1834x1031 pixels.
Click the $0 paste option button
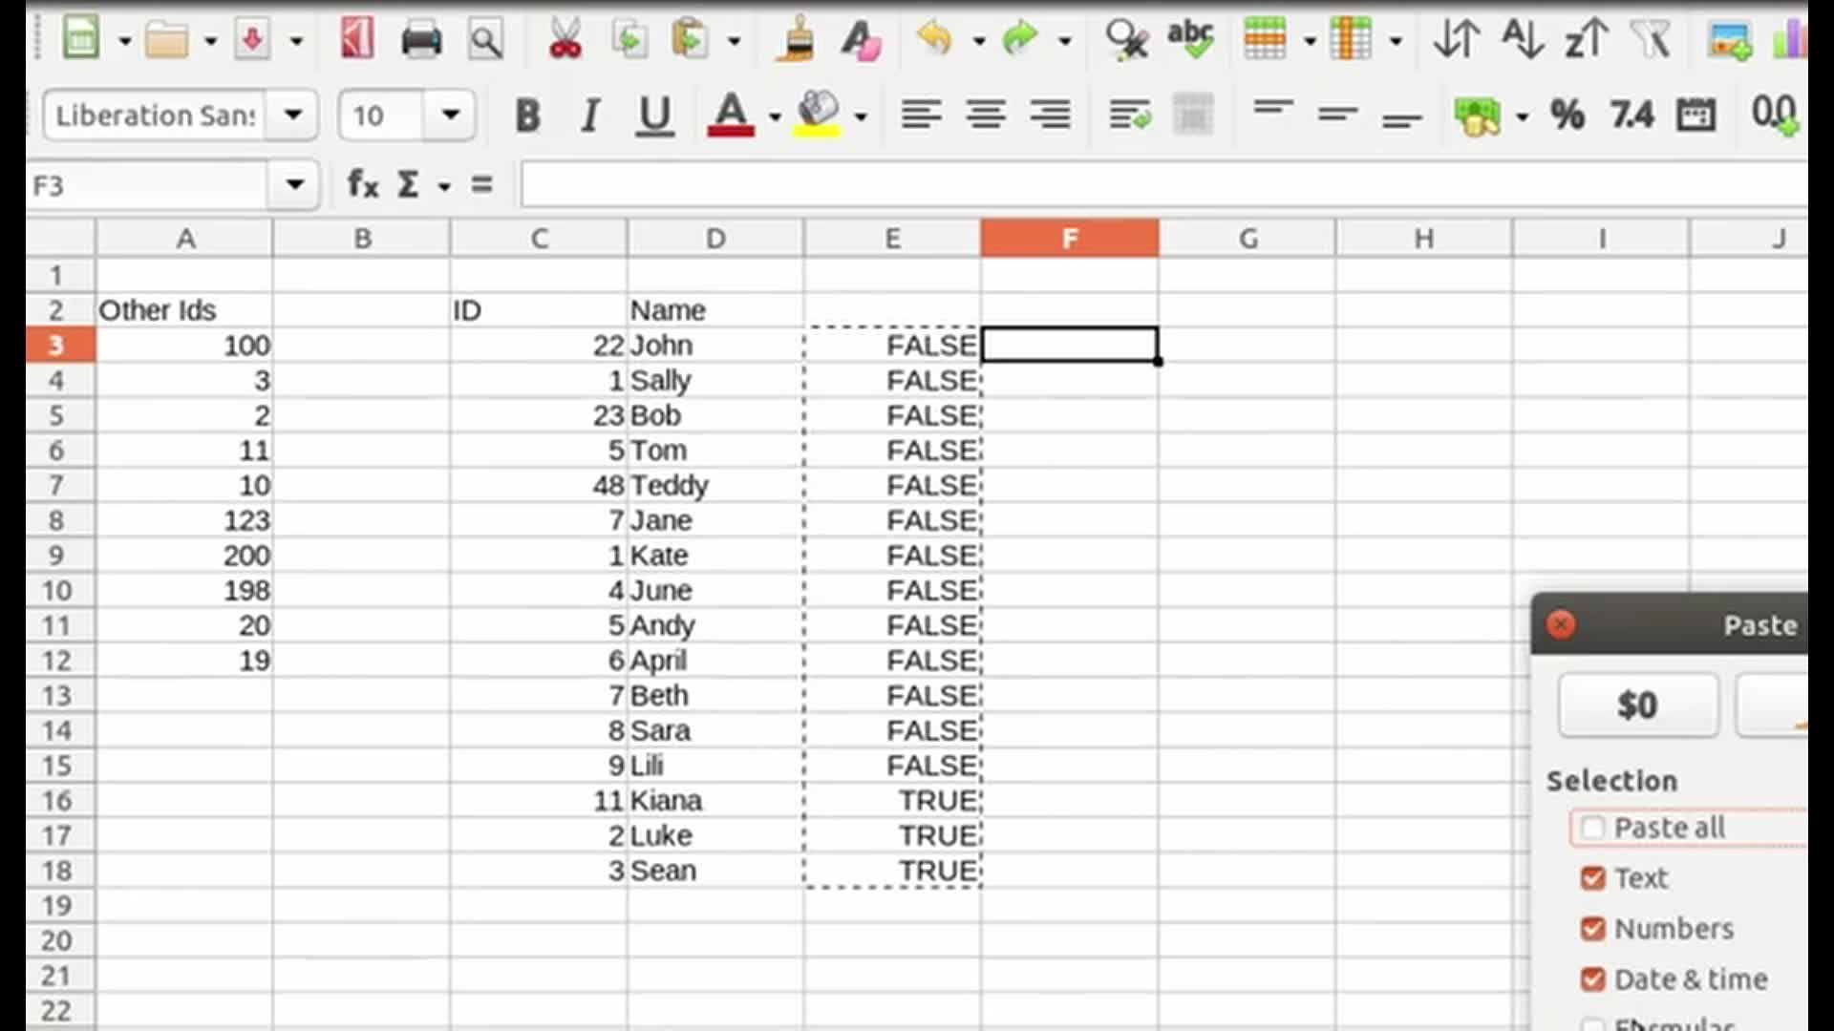[x=1636, y=705]
